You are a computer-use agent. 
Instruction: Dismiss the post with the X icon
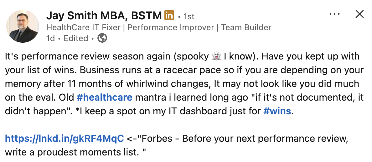(359, 14)
